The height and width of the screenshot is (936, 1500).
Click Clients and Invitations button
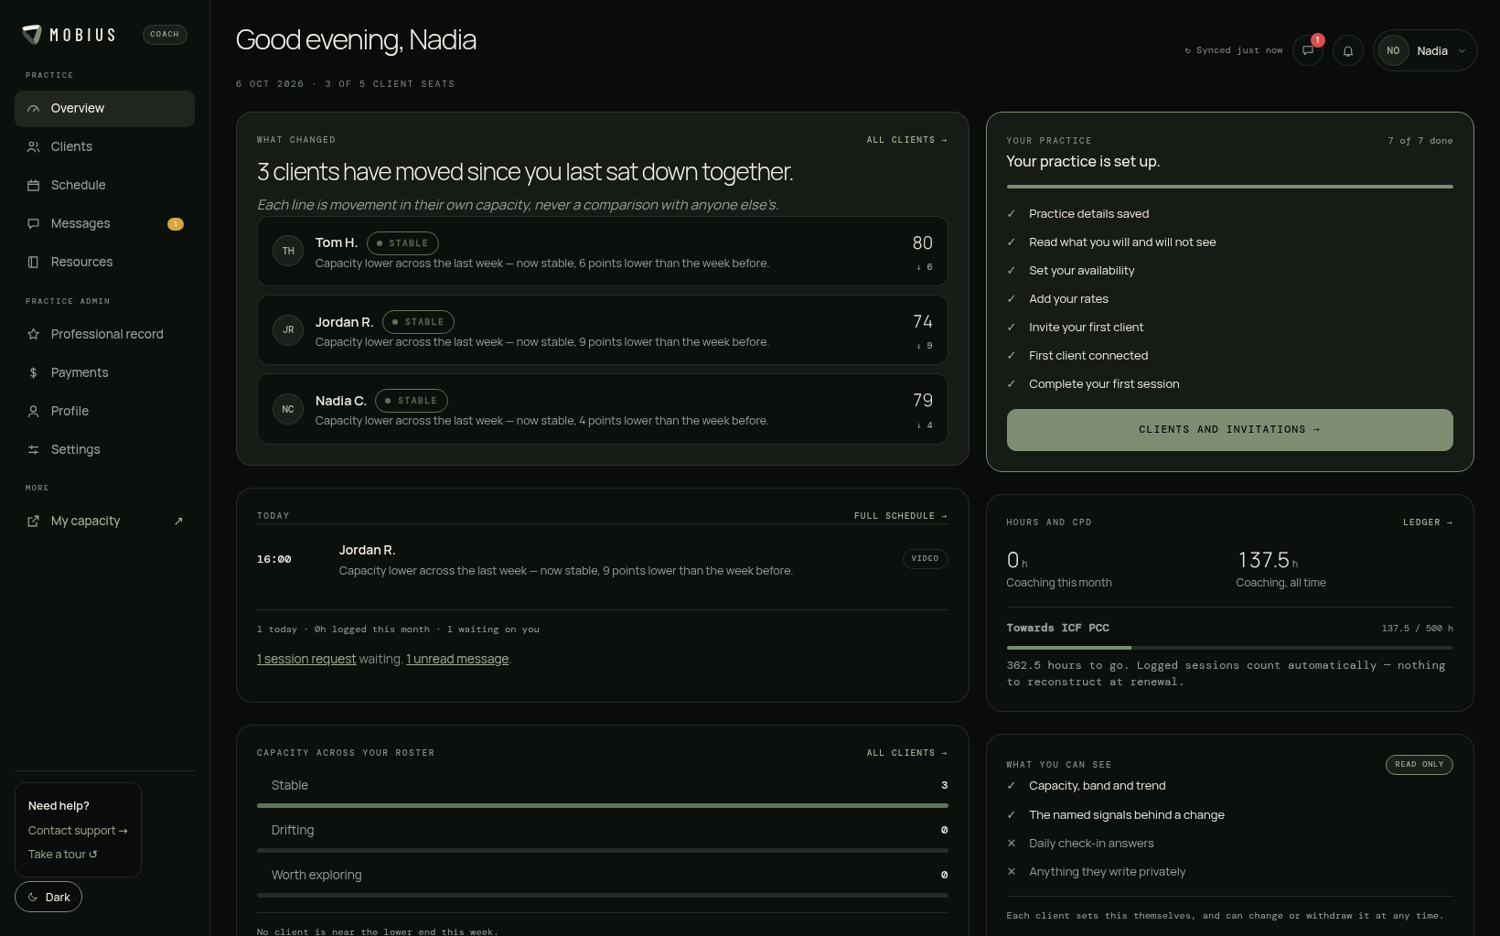pyautogui.click(x=1229, y=430)
